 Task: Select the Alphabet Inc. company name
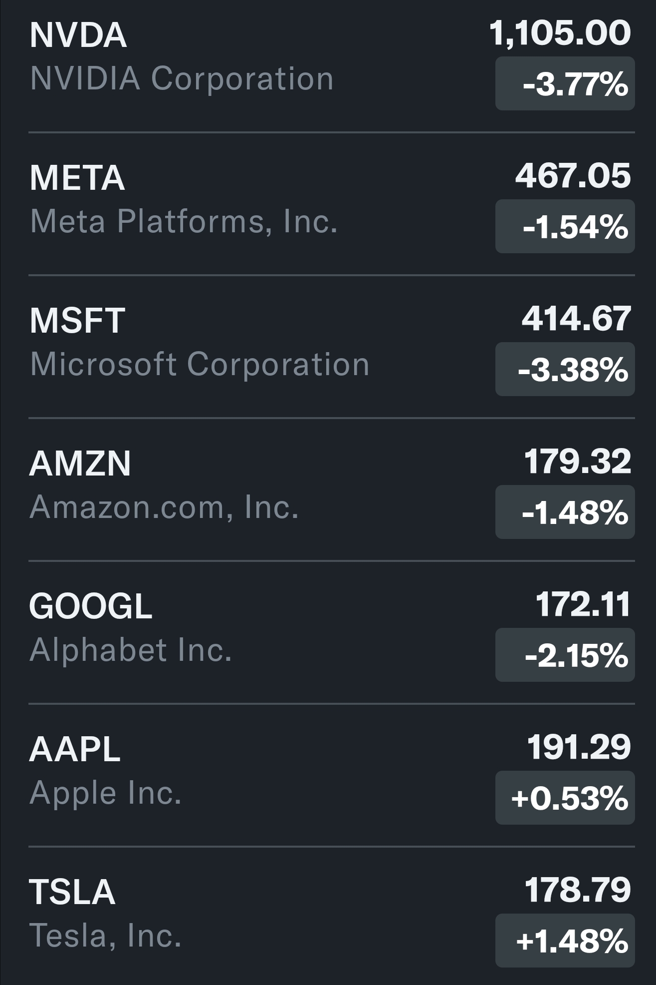pos(131,650)
